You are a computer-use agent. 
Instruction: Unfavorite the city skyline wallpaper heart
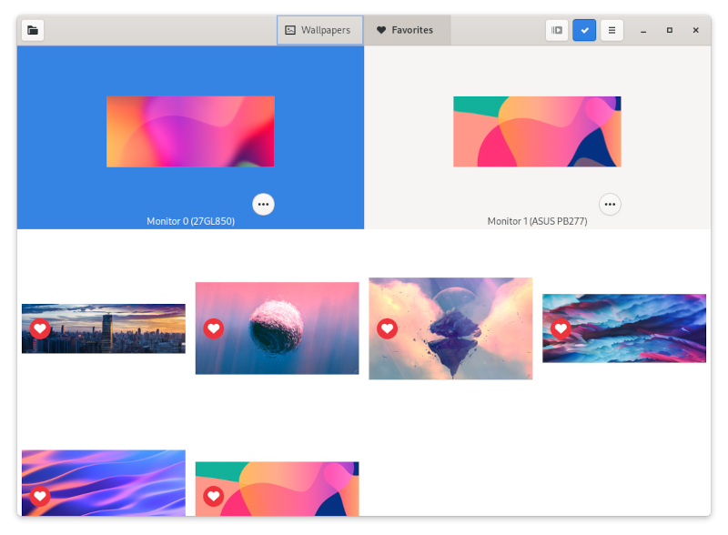click(40, 328)
